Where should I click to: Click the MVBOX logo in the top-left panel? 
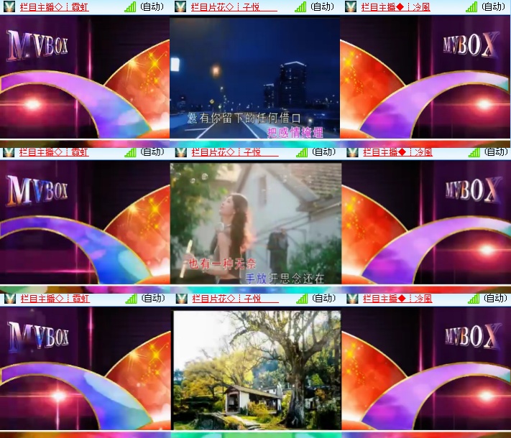(37, 46)
